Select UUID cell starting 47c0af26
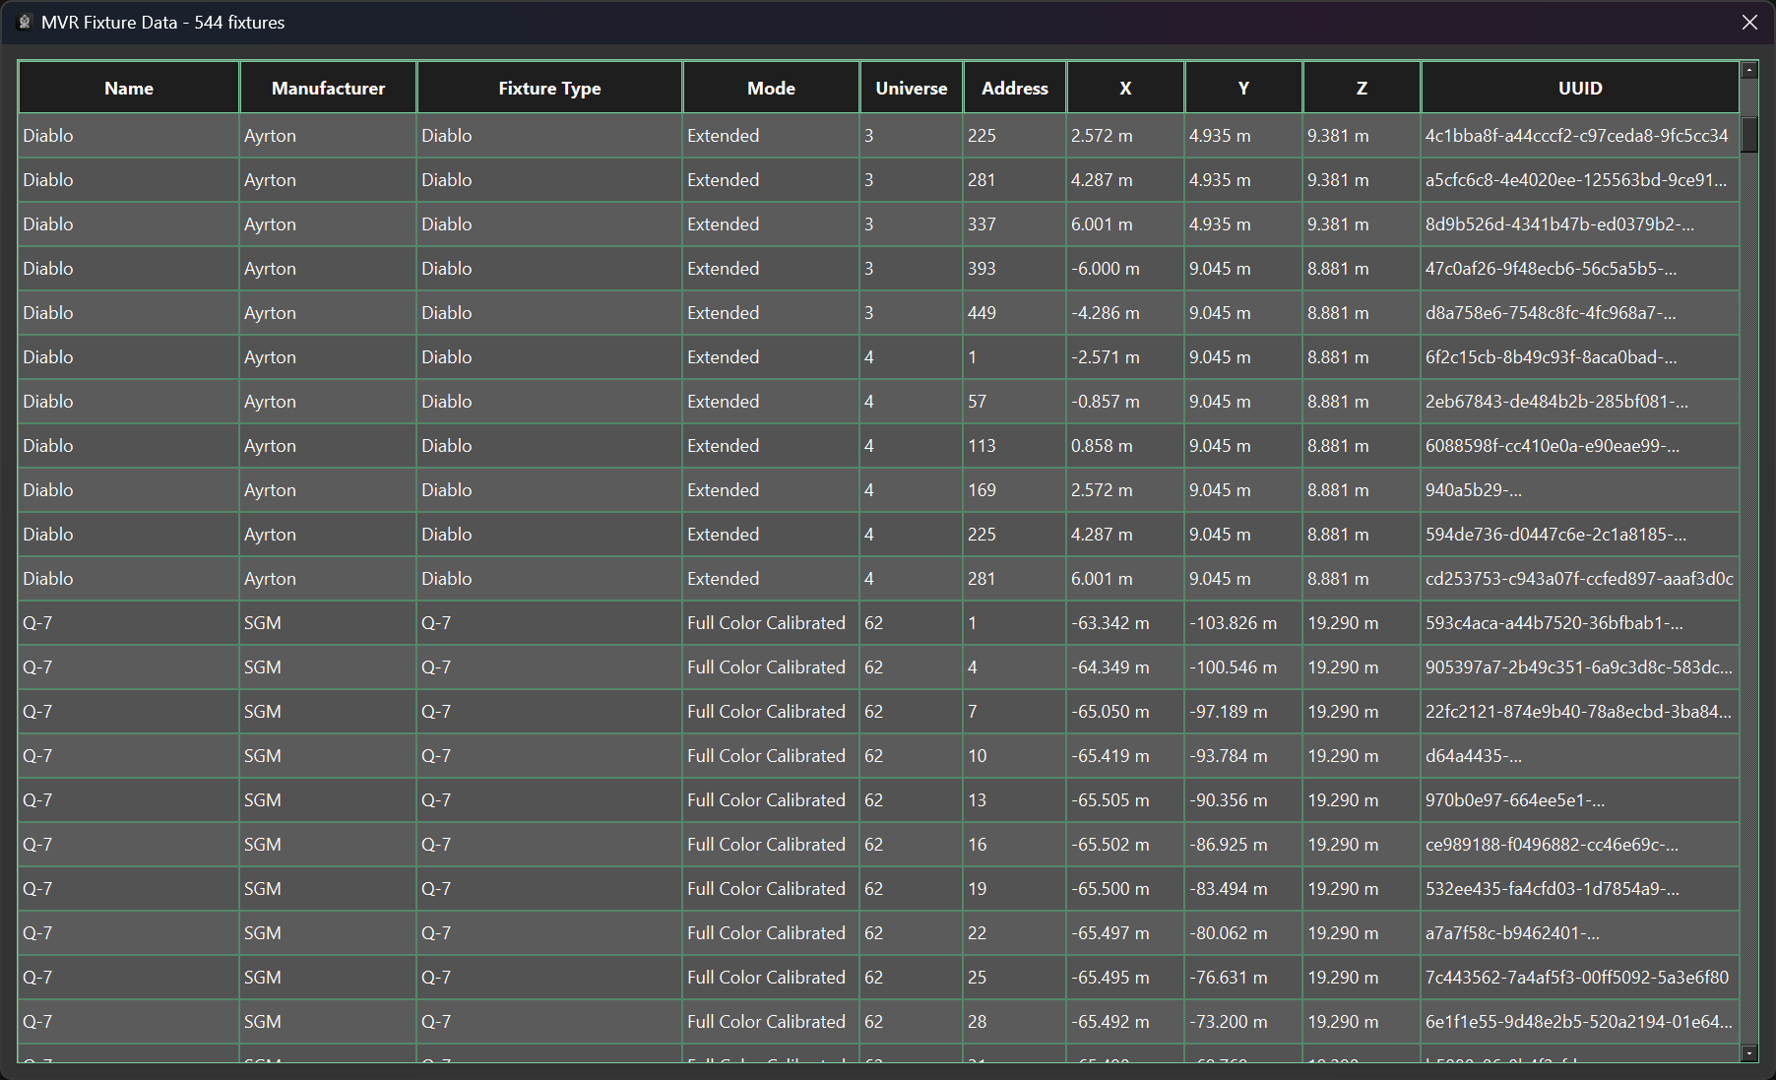Screen dimensions: 1776x1080 (1580, 269)
